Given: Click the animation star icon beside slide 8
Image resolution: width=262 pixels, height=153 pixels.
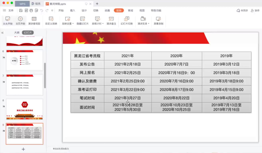Looking at the screenshot, I should 3,106.
